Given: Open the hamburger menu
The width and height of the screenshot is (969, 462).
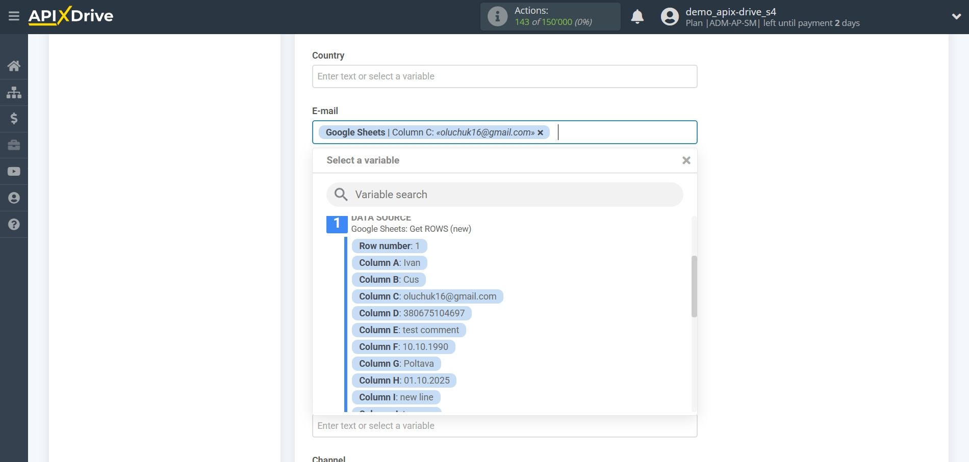Looking at the screenshot, I should (x=14, y=16).
